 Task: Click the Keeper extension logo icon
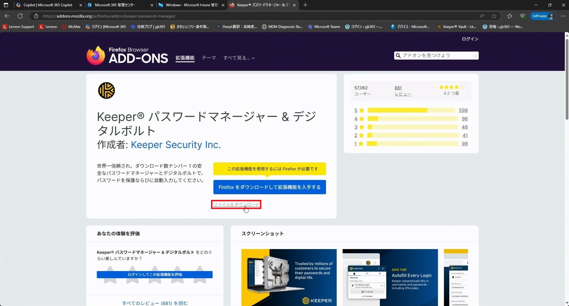[x=106, y=90]
